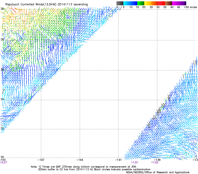This screenshot has height=174, width=198.
Task: Click the longitude label '-144'
Action: pyautogui.click(x=80, y=160)
